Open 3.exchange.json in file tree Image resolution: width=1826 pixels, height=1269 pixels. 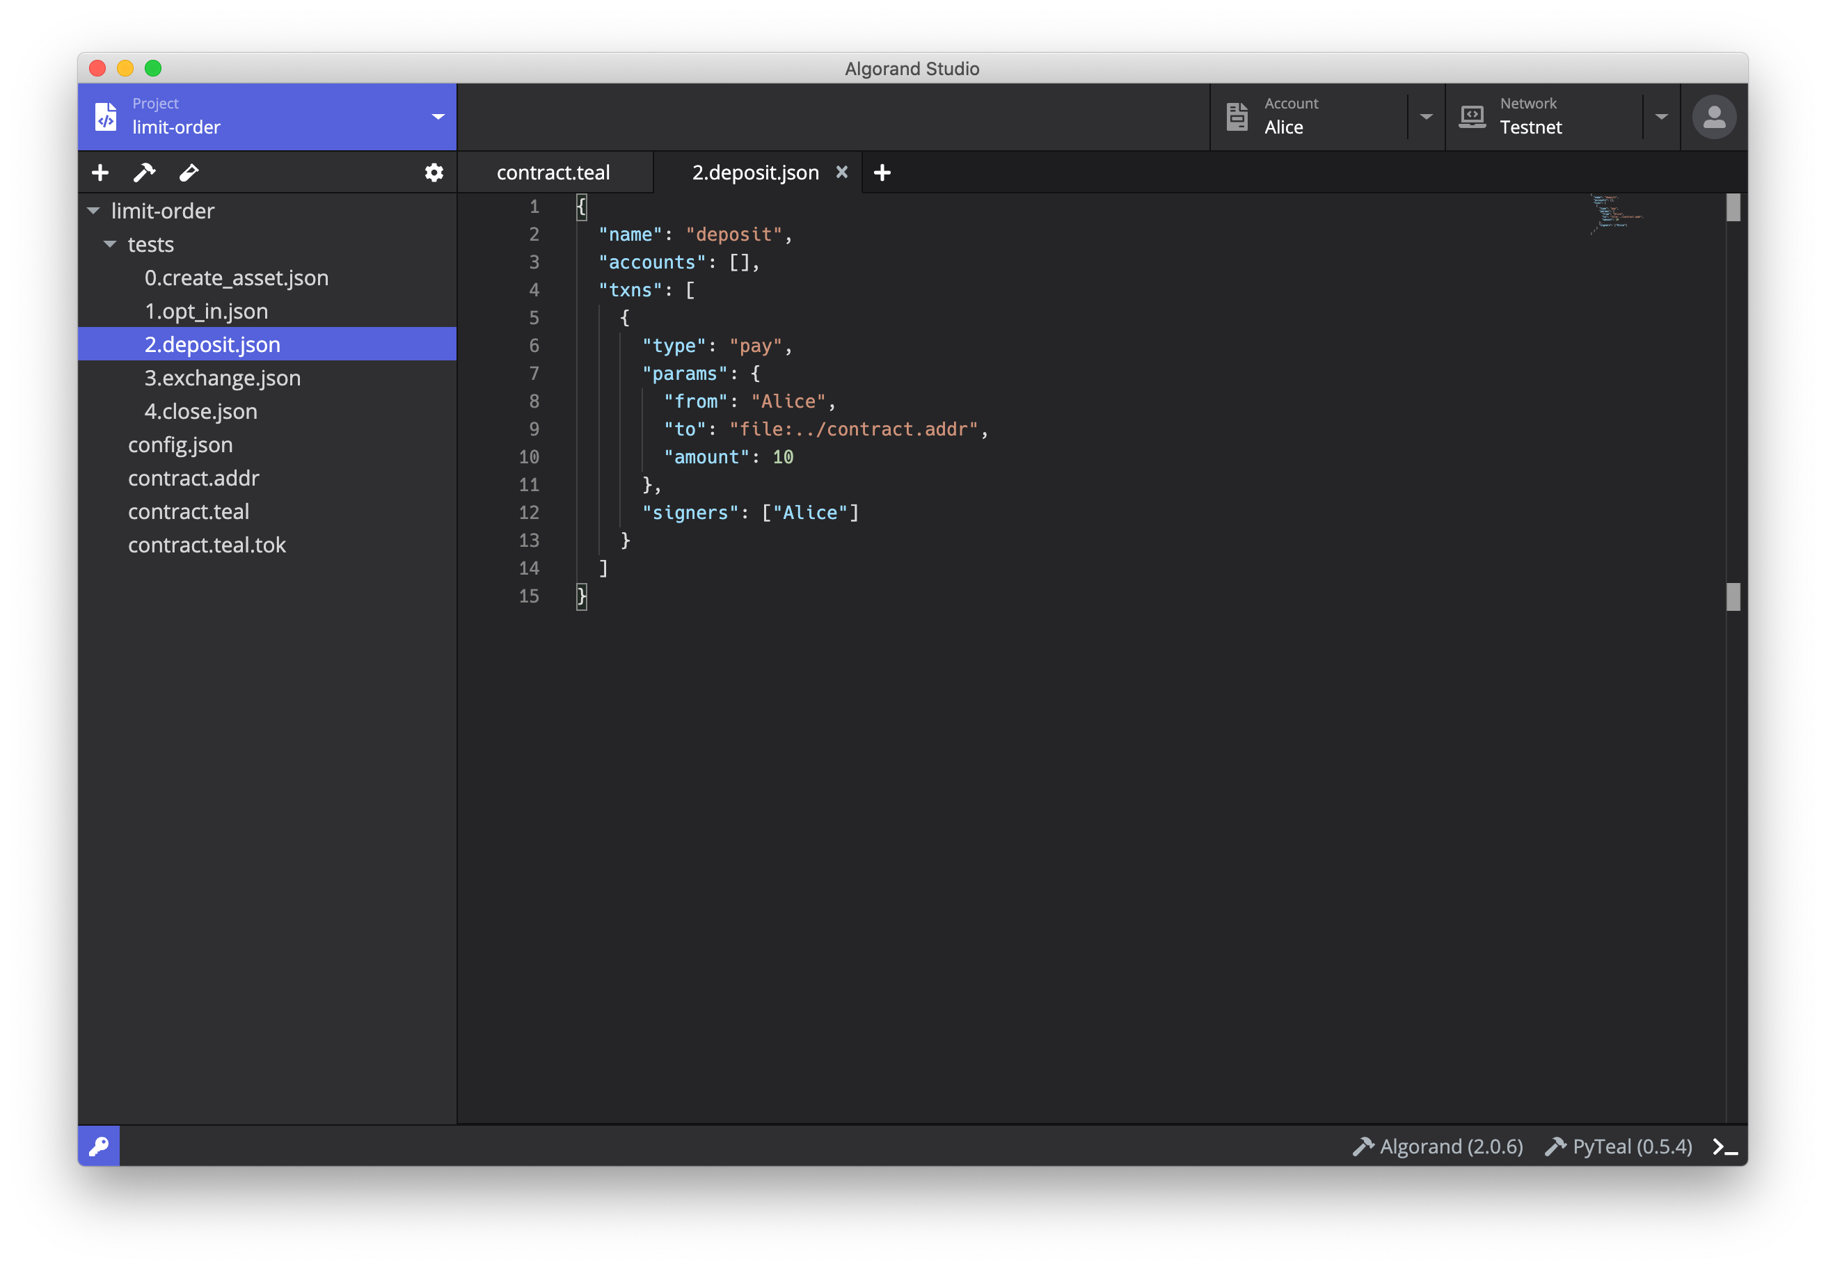pos(222,378)
